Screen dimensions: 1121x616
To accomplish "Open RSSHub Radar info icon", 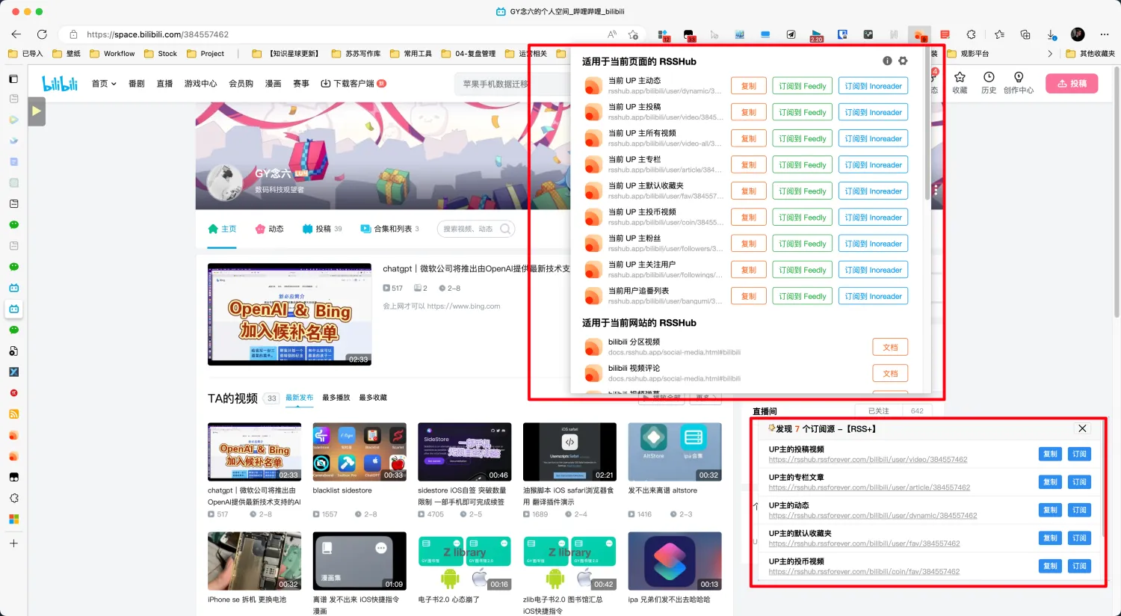I will coord(887,61).
